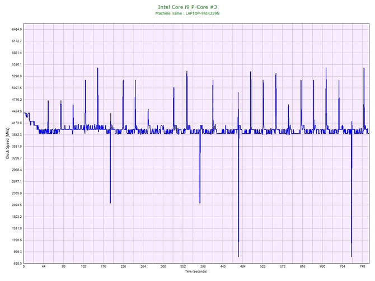Select the 5298.8 y-axis value
This screenshot has height=281, width=375.
[17, 76]
